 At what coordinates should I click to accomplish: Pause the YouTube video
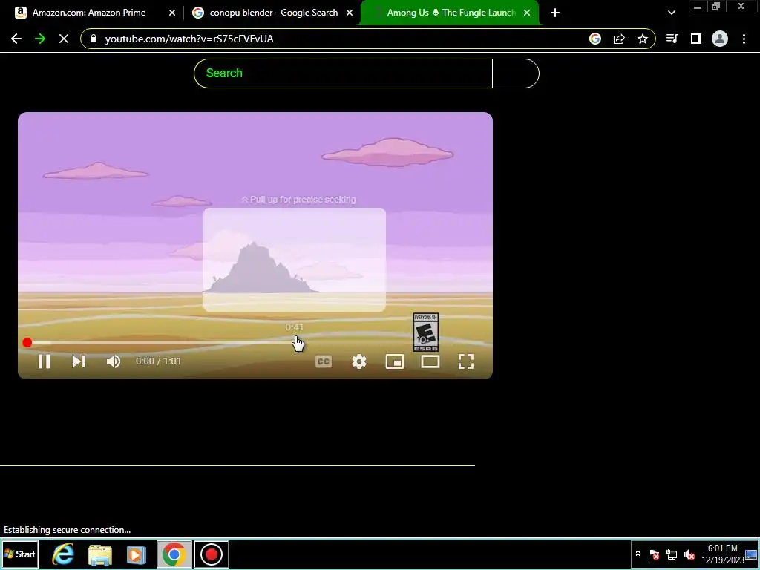click(x=44, y=361)
